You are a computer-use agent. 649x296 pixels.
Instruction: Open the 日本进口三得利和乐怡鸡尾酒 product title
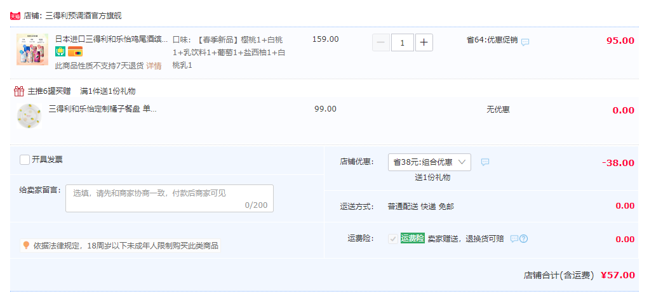coord(112,39)
